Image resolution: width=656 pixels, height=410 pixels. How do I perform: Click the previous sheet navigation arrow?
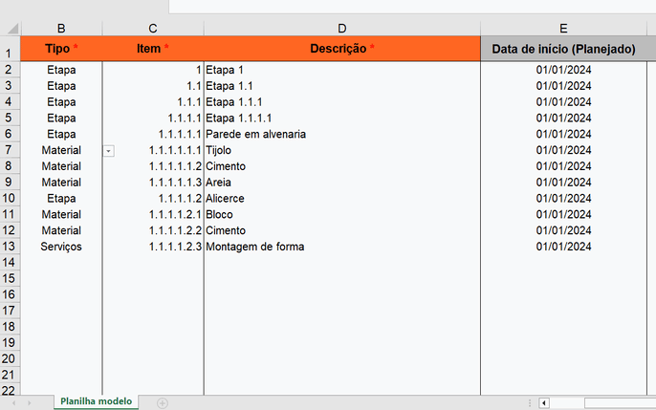pyautogui.click(x=13, y=403)
